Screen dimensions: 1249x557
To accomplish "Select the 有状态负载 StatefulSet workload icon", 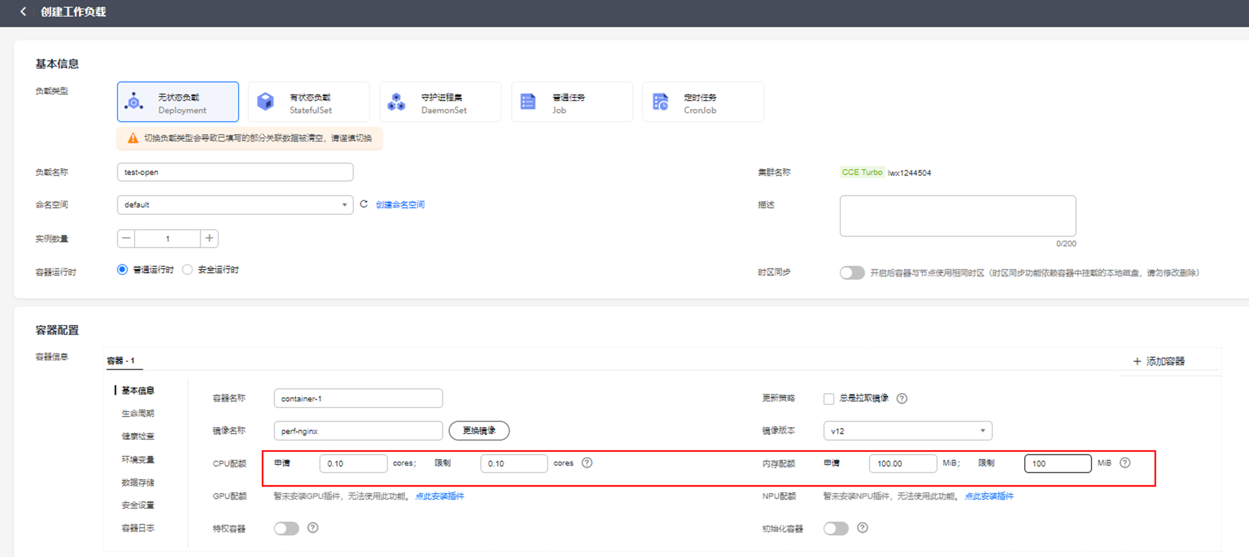I will [265, 102].
